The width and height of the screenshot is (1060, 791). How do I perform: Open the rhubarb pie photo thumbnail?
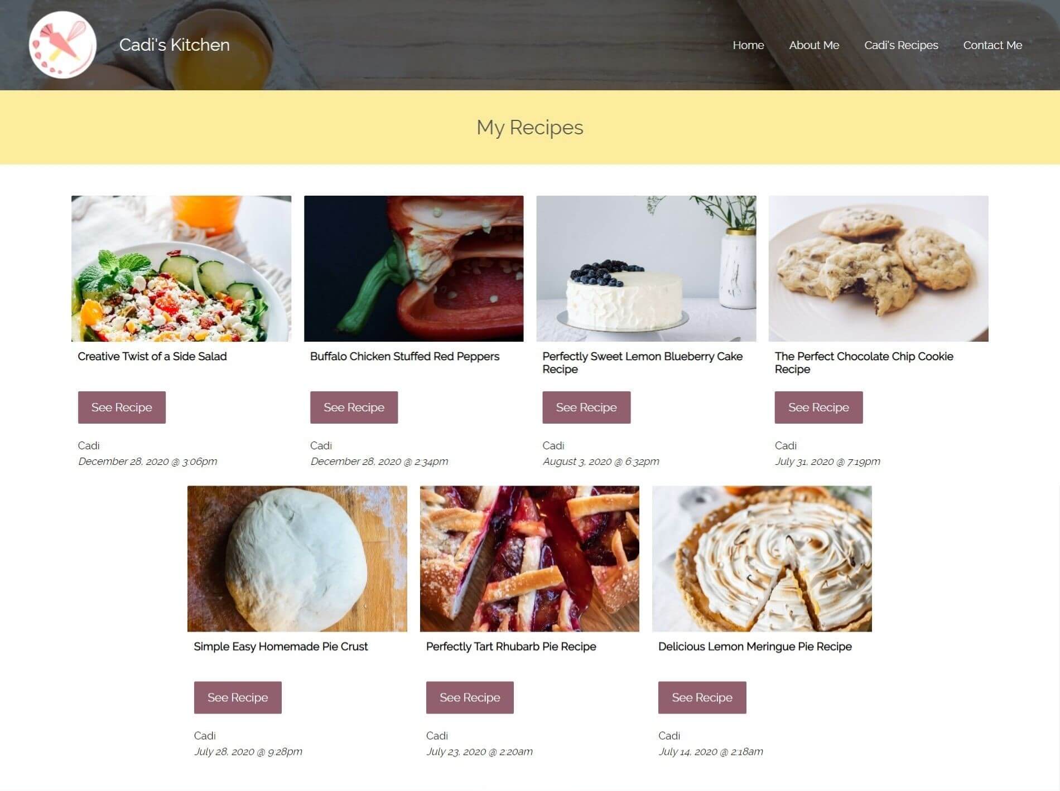[529, 559]
